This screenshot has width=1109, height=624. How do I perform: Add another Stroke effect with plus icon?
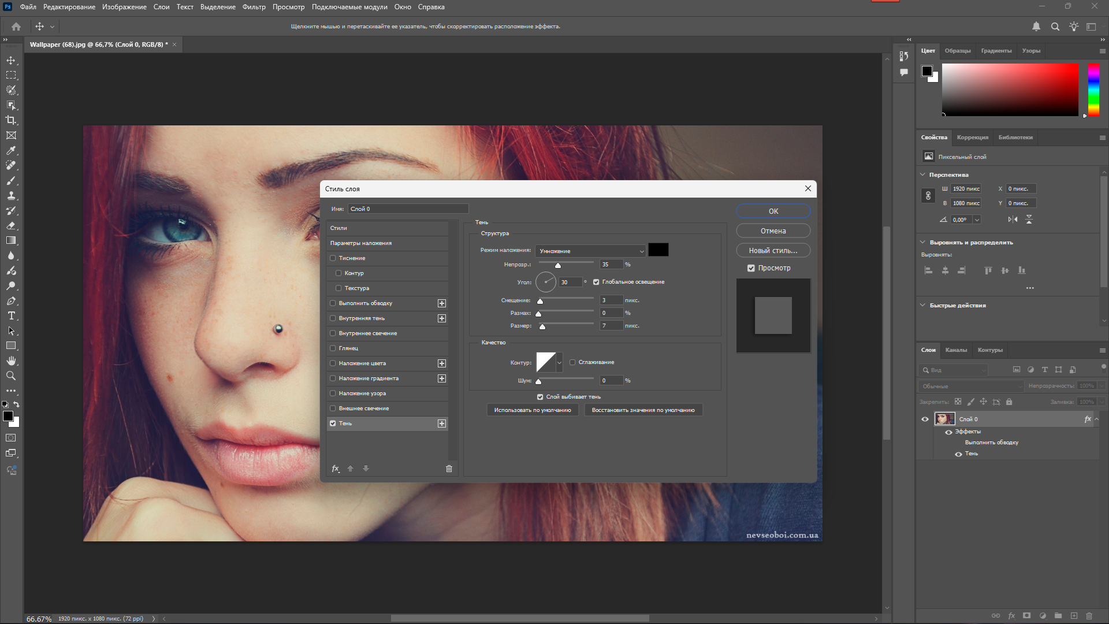pyautogui.click(x=442, y=303)
